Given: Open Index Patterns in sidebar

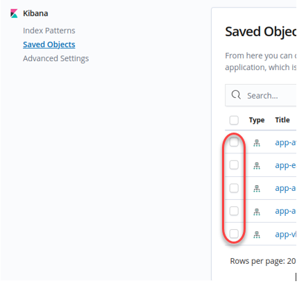Looking at the screenshot, I should [49, 31].
